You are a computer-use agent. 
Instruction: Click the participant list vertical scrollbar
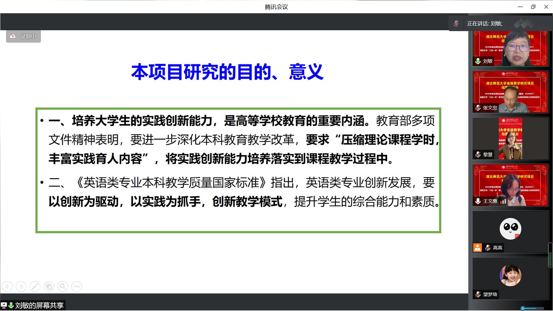550,256
